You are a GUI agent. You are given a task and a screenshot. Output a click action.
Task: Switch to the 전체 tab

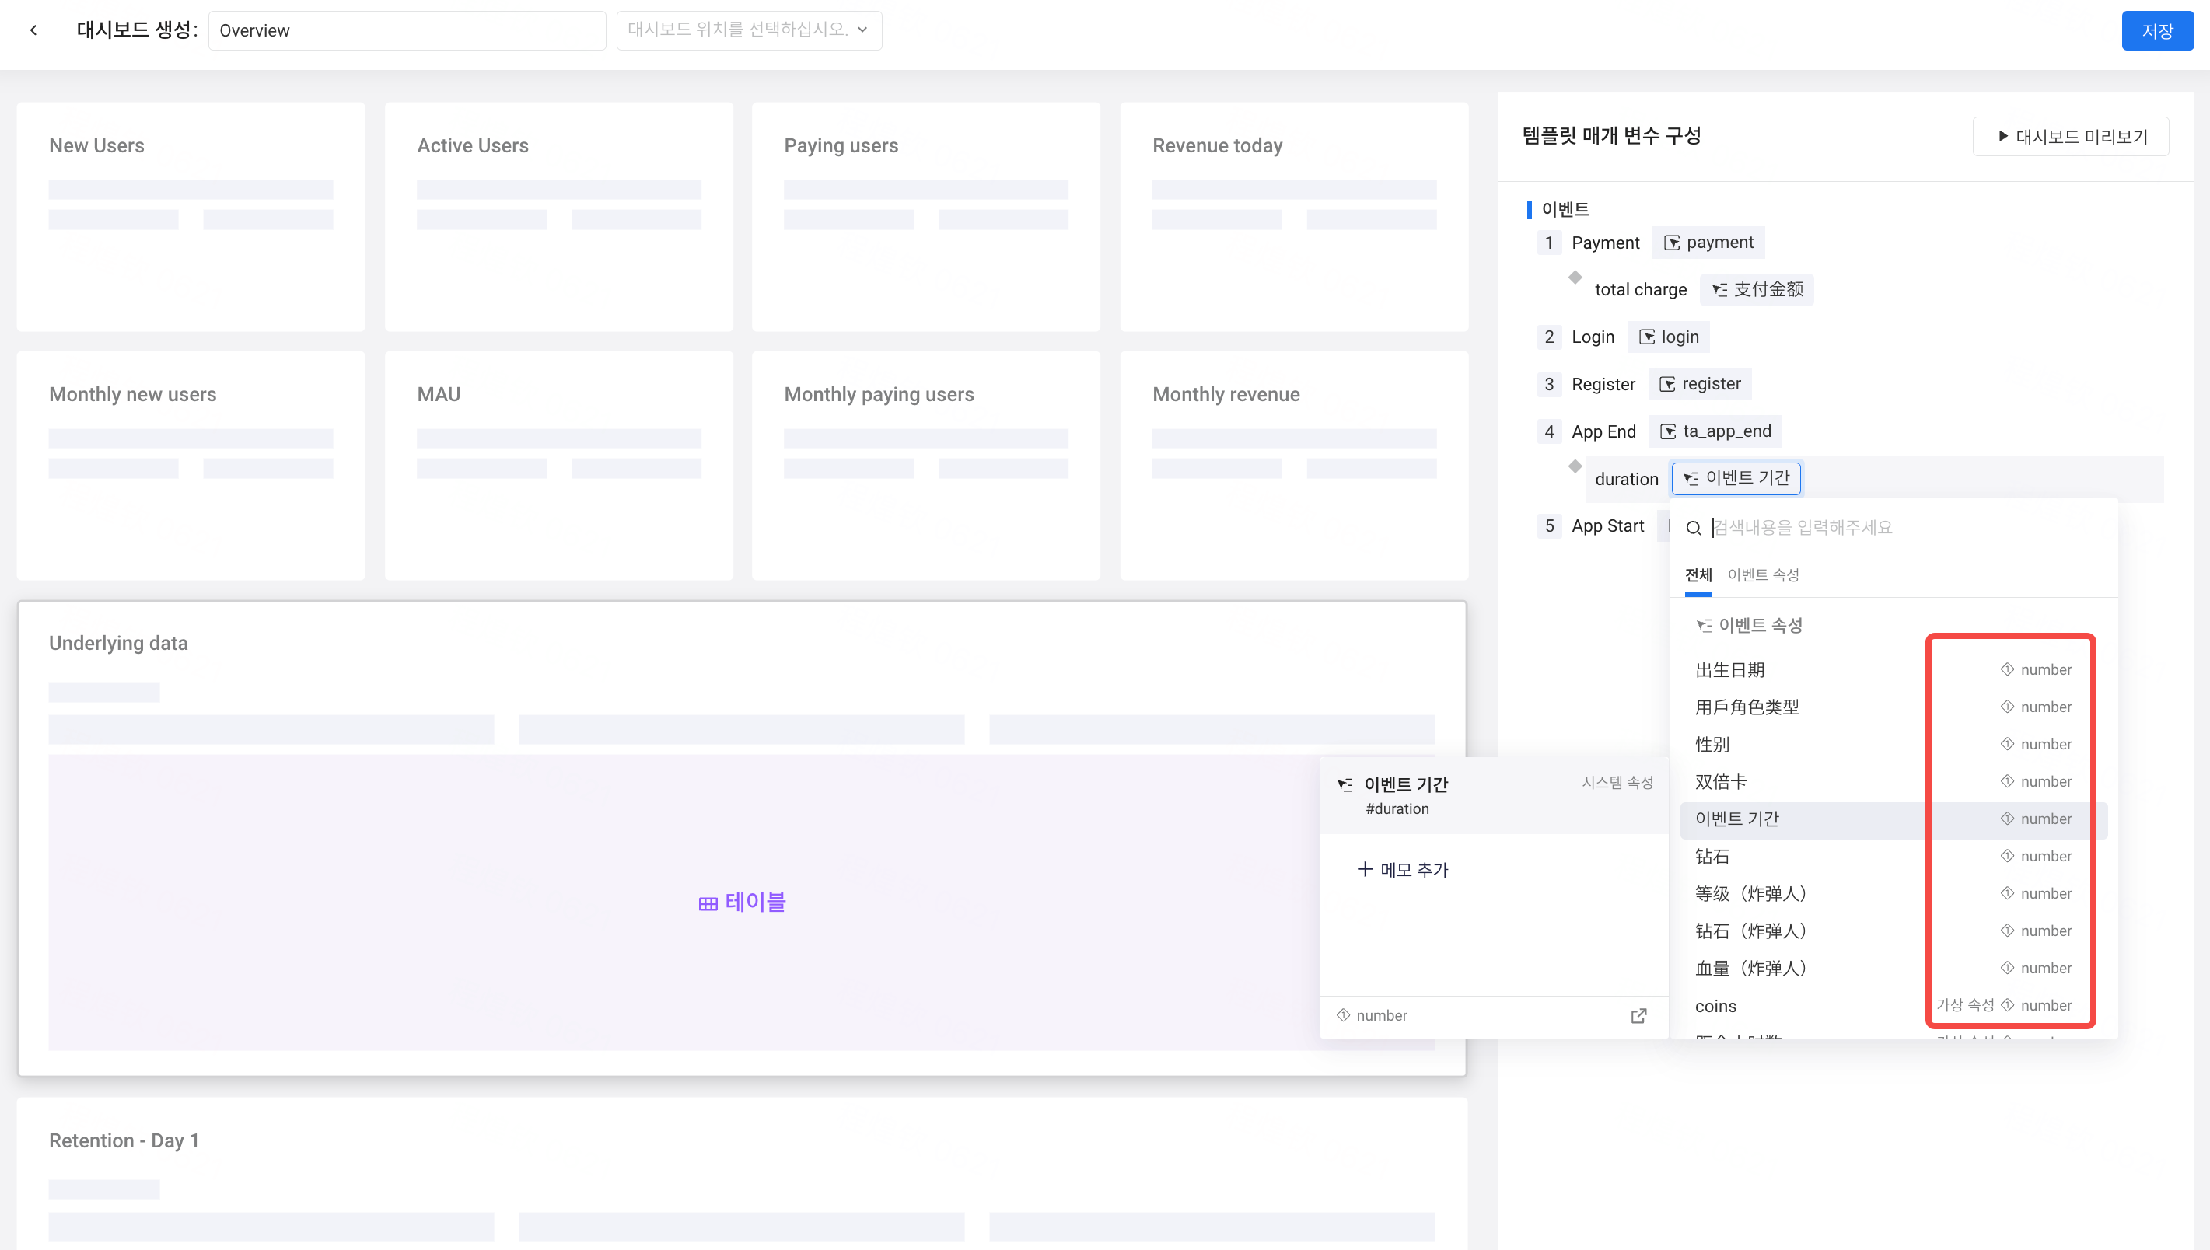tap(1698, 575)
